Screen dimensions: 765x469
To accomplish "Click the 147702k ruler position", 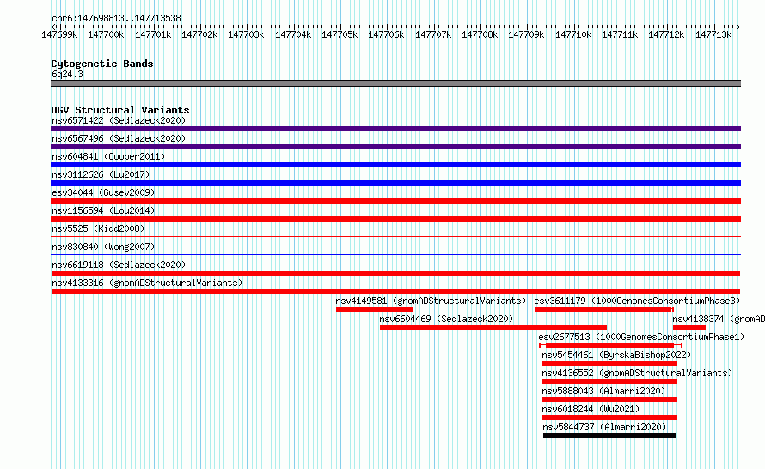I will click(199, 34).
